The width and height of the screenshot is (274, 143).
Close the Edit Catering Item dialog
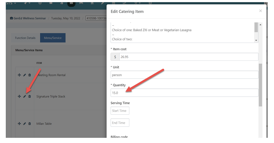pos(260,11)
